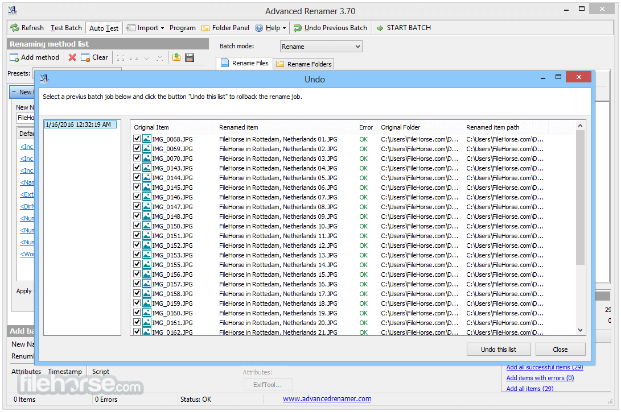Click the ExifTool... button
Viewport: 621px width, 412px height.
268,385
